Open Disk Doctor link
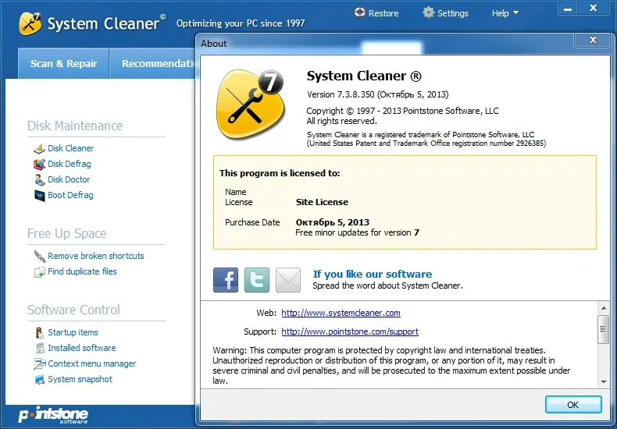617x429 pixels. tap(69, 179)
